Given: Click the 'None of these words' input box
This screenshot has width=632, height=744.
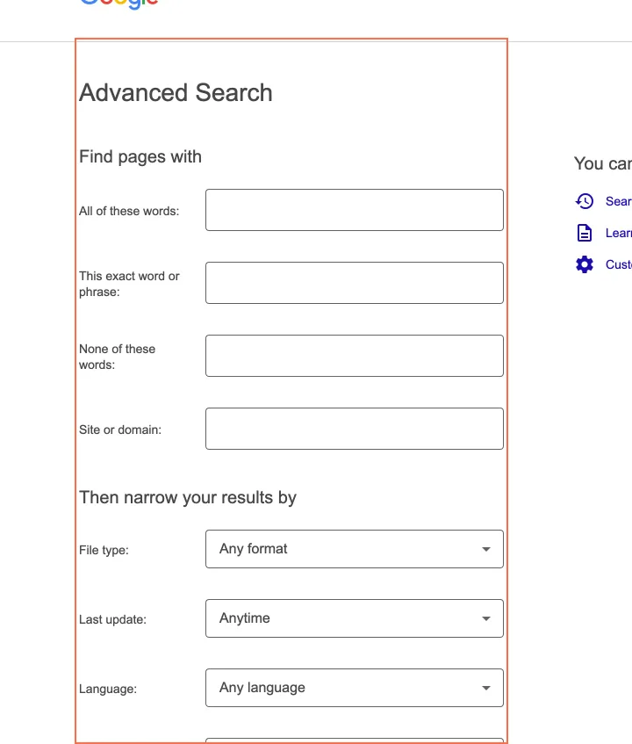Looking at the screenshot, I should pos(354,356).
